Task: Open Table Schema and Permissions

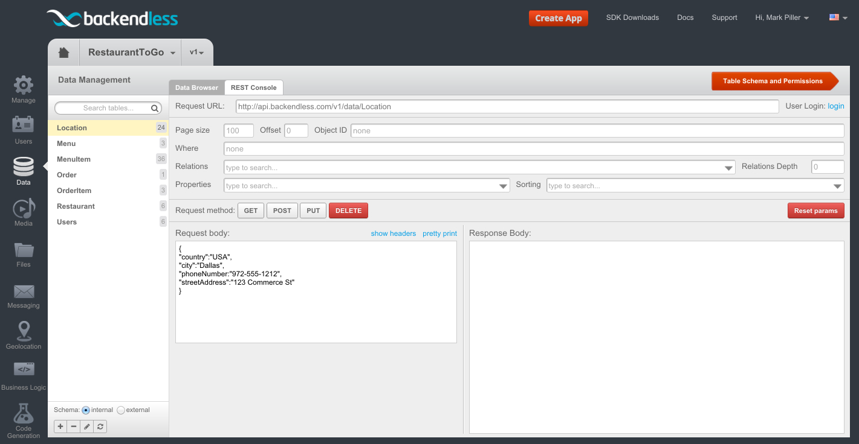Action: 775,81
